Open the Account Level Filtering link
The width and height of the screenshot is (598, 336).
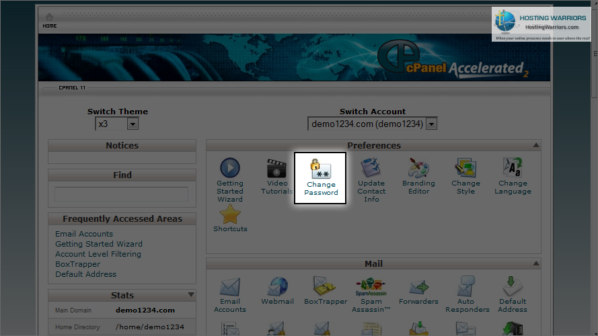tap(98, 254)
